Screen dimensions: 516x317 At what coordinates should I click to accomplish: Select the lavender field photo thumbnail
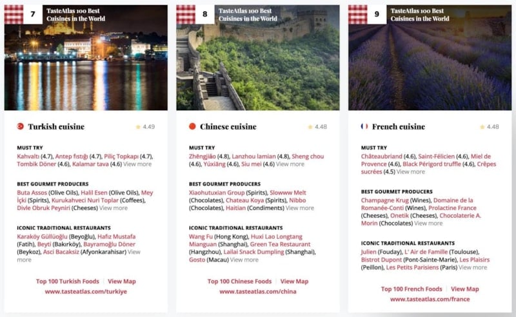tap(430, 57)
